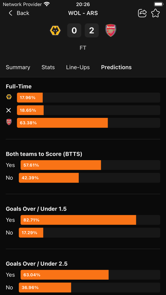
Task: Tap the favorite star icon
Action: tap(155, 14)
